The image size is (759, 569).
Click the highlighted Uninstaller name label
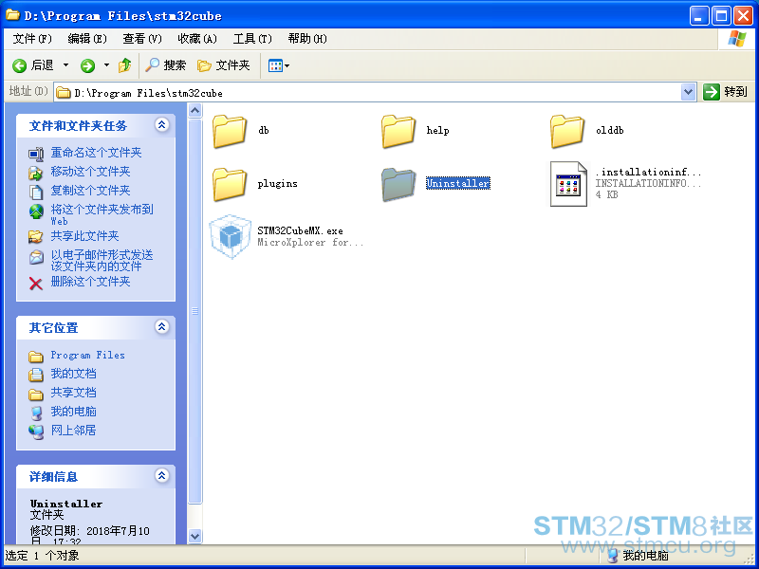click(x=458, y=183)
